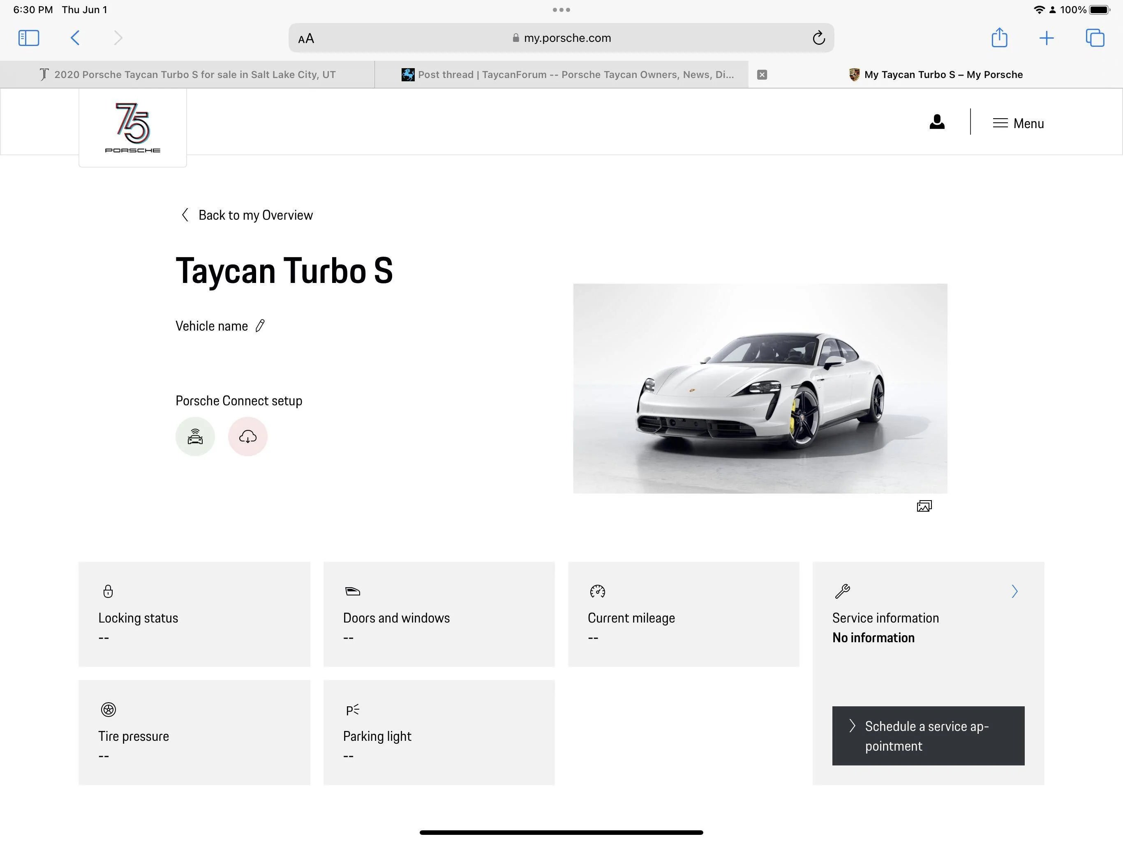Screen dimensions: 1123x841
Task: Expand Service information with chevron
Action: 1014,591
